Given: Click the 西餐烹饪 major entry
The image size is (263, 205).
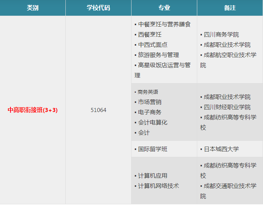Looking at the screenshot, I should point(150,35).
